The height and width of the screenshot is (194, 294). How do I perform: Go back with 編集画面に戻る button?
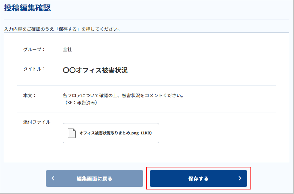pos(95,178)
